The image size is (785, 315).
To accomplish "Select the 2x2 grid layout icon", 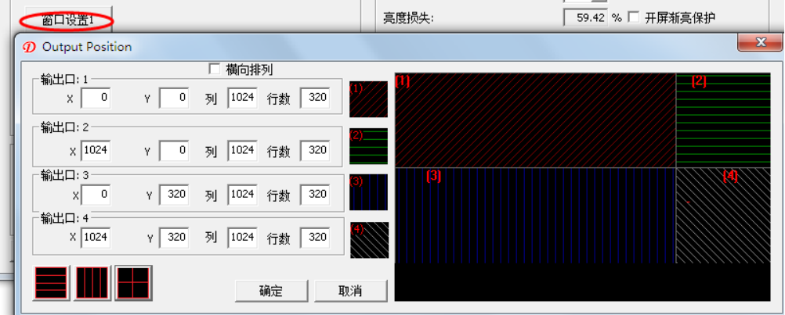I will click(x=132, y=283).
